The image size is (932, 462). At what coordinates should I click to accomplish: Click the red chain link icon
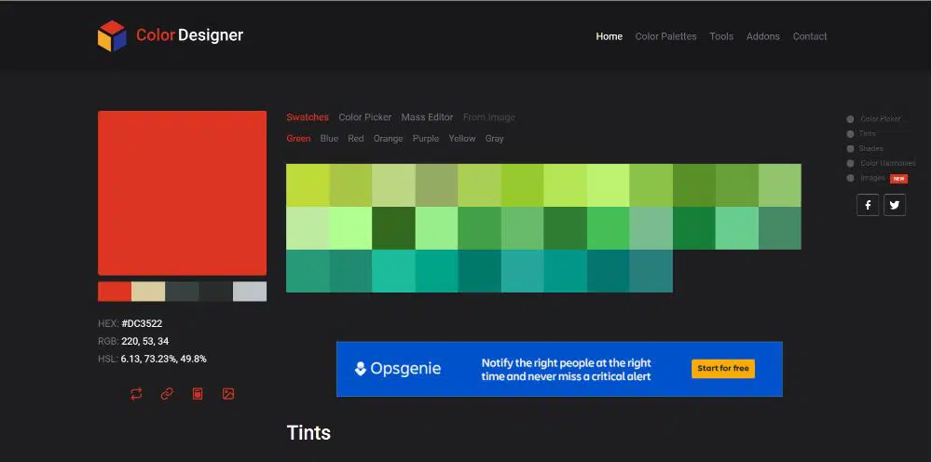(x=167, y=394)
